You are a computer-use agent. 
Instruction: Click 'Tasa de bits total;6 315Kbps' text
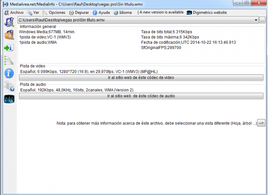(x=166, y=32)
